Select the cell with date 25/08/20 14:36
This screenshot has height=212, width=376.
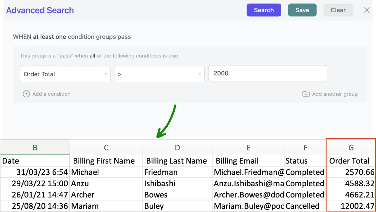(35, 206)
